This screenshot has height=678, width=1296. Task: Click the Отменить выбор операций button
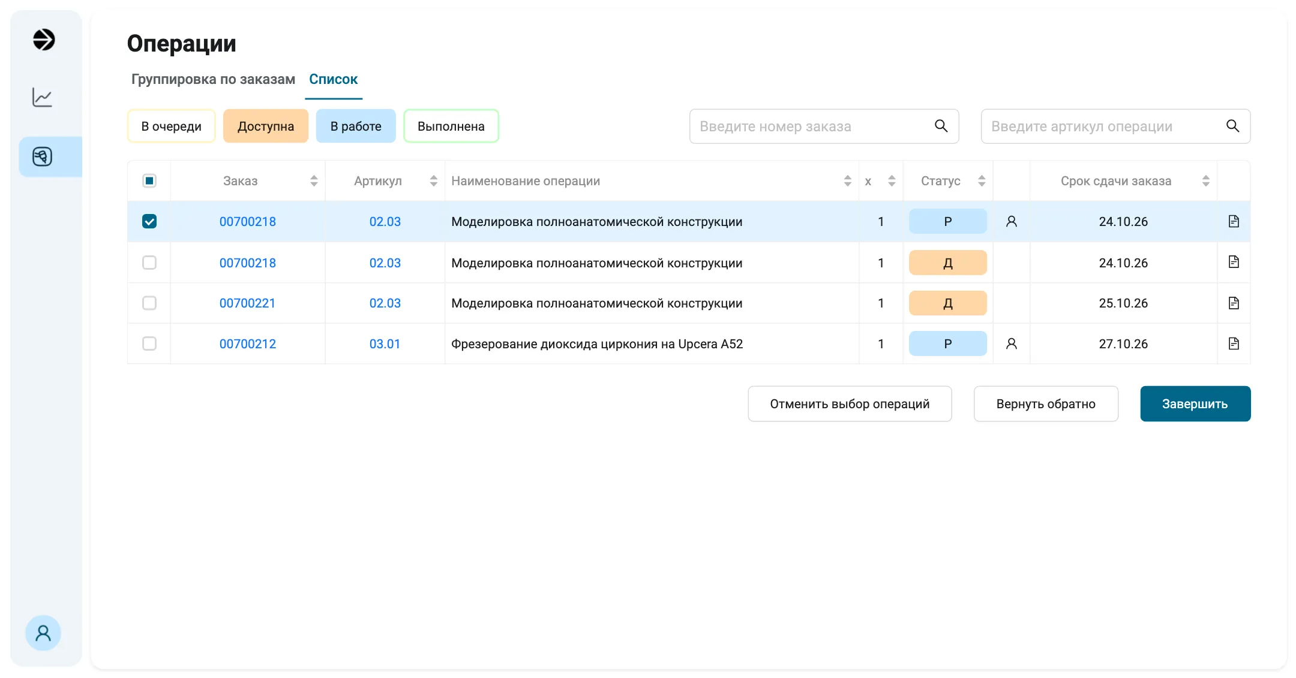click(x=850, y=404)
